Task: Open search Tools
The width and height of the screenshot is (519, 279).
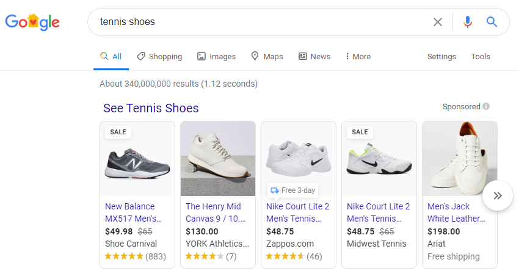Action: point(481,57)
